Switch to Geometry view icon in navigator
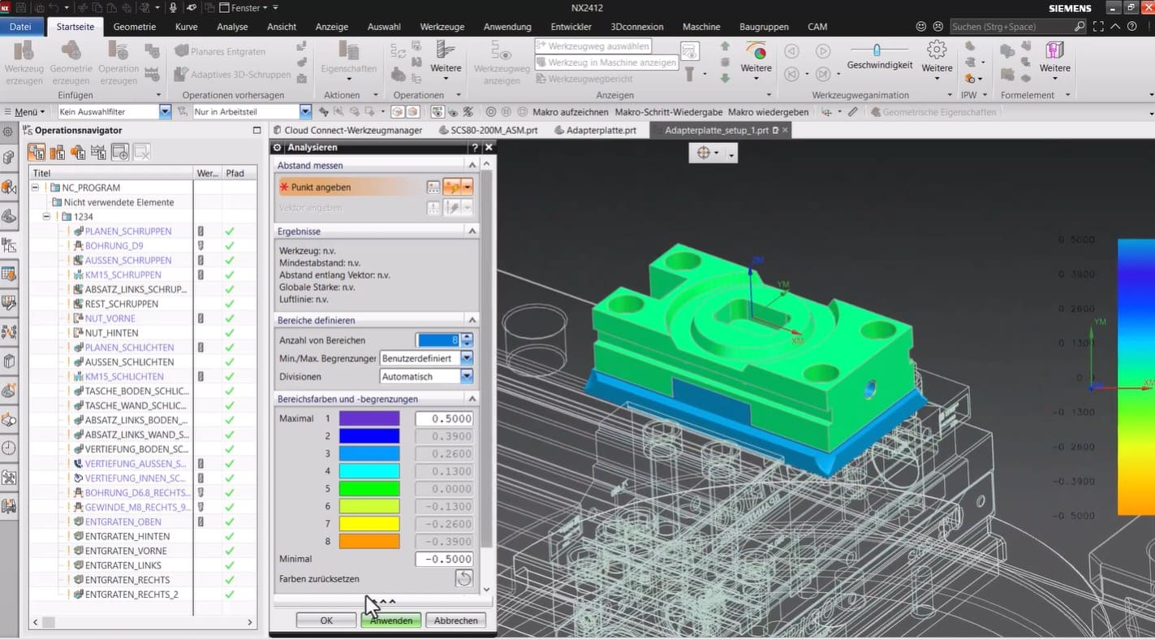This screenshot has height=640, width=1155. 78,152
